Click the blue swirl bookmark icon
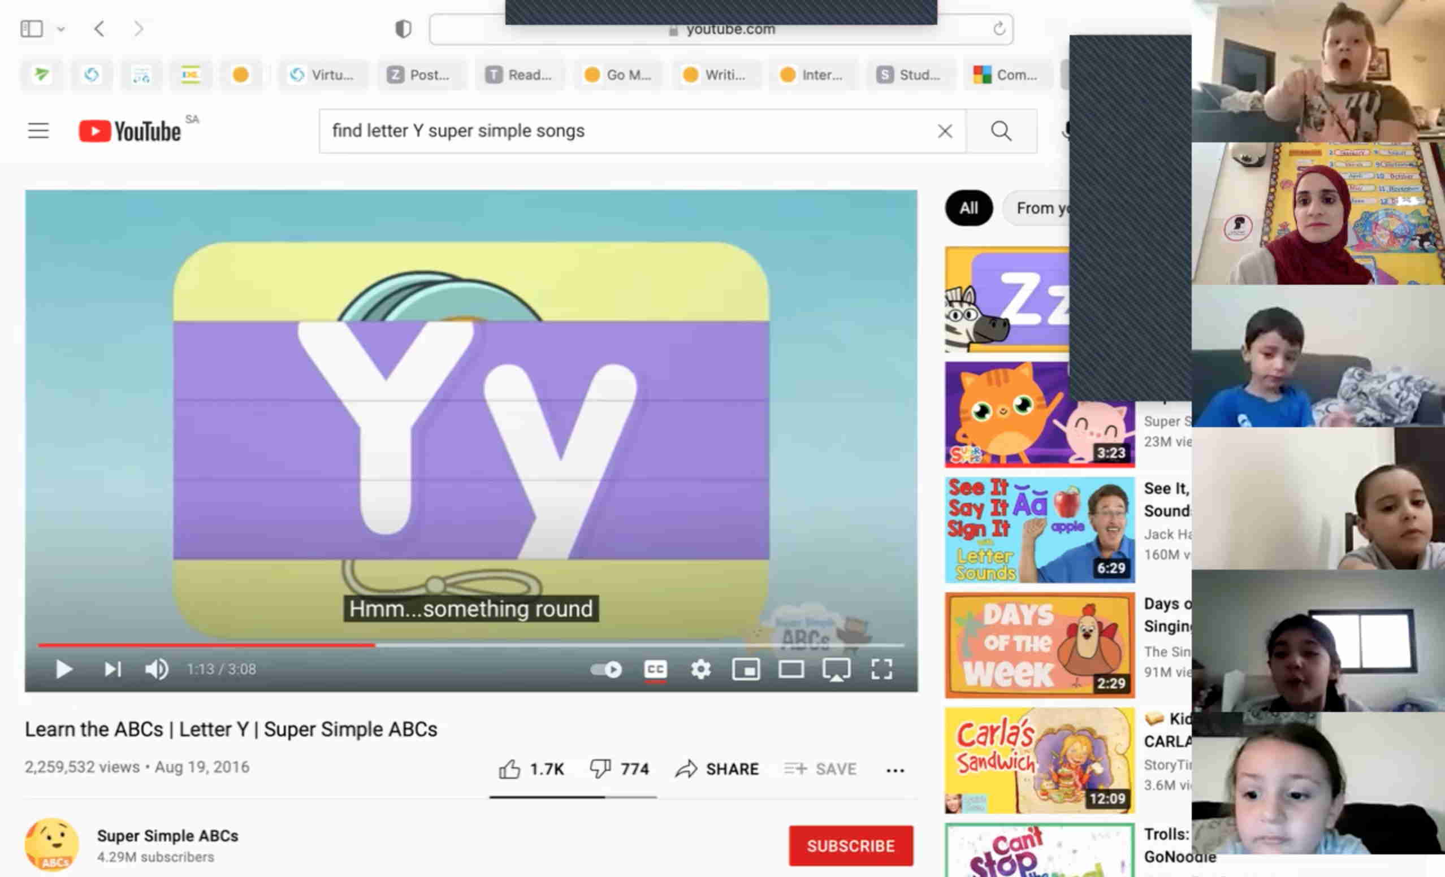1445x877 pixels. 92,75
